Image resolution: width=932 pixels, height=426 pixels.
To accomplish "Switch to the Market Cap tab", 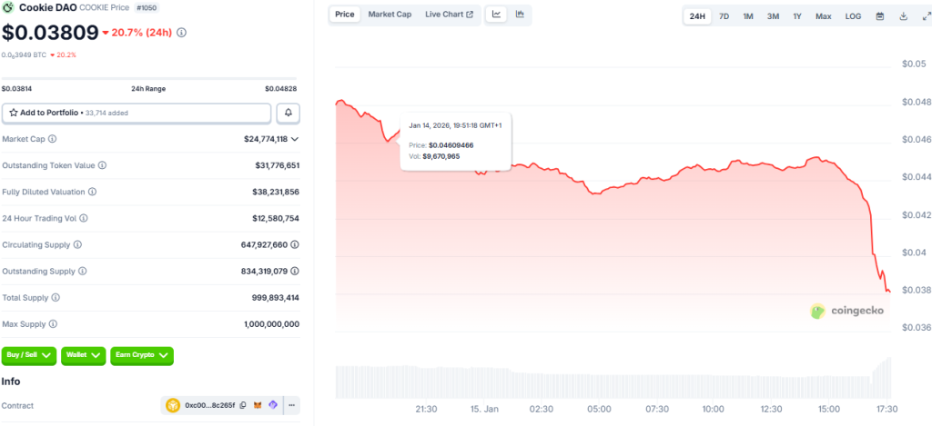I will pyautogui.click(x=389, y=15).
